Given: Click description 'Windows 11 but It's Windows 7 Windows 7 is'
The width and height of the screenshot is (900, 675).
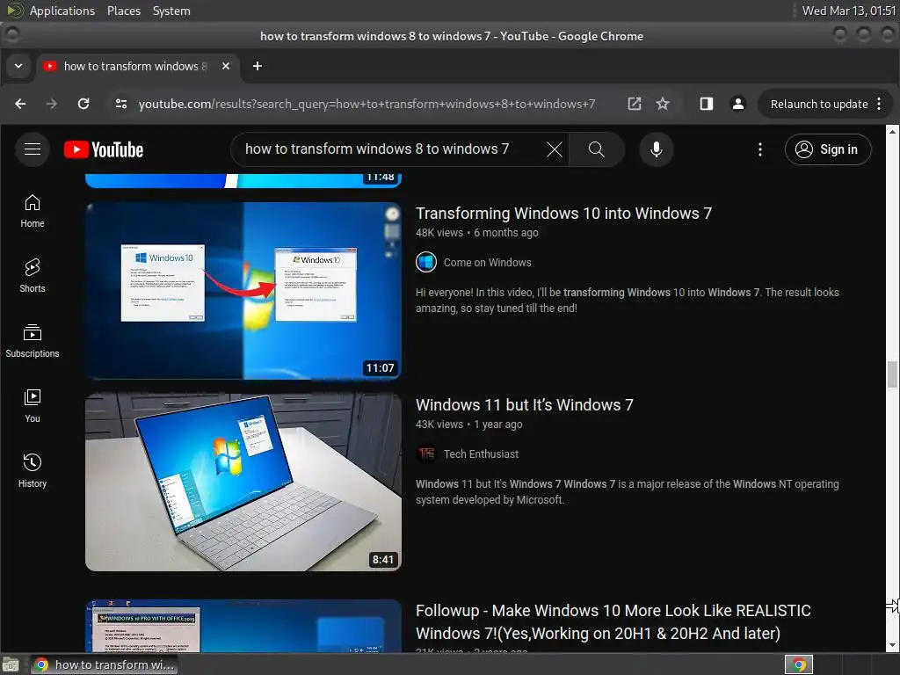Looking at the screenshot, I should [628, 492].
